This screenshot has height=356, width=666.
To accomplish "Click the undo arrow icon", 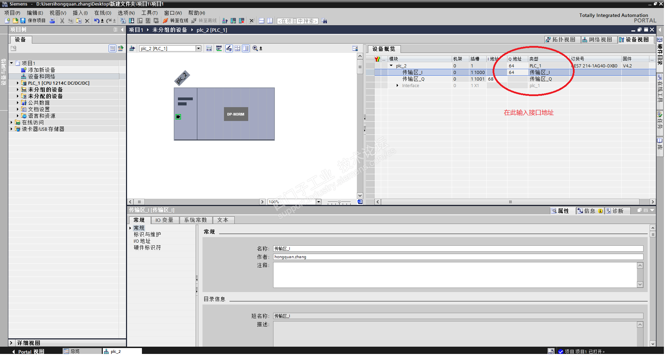I will tap(97, 21).
